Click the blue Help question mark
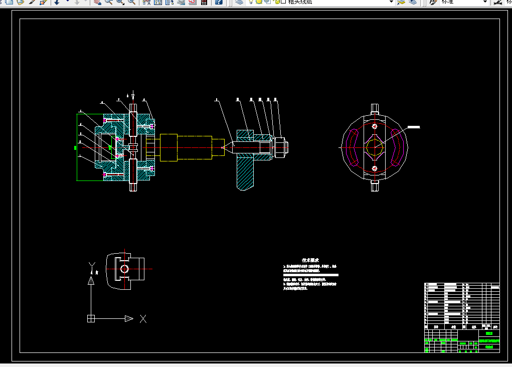This screenshot has height=367, width=512. 219,2
